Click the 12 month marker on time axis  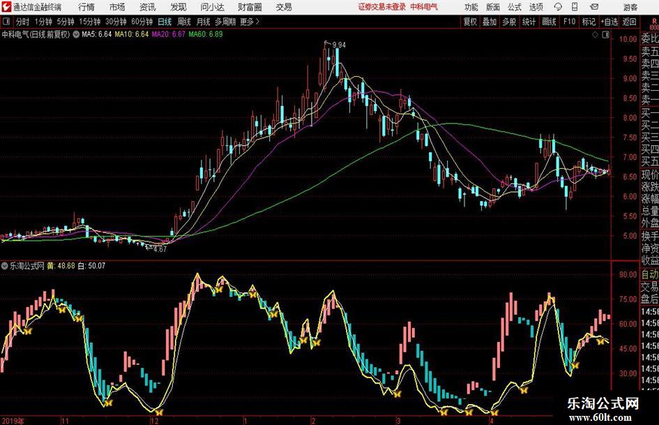coord(154,421)
